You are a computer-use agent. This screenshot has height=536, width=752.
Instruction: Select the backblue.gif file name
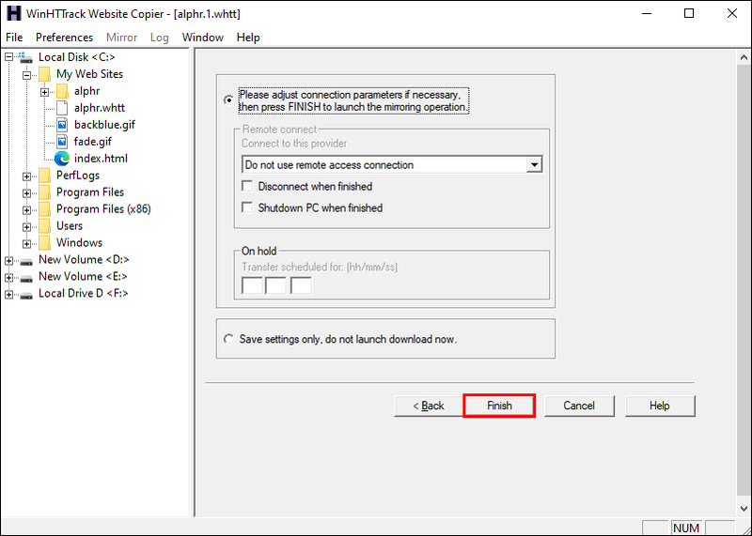pyautogui.click(x=104, y=125)
